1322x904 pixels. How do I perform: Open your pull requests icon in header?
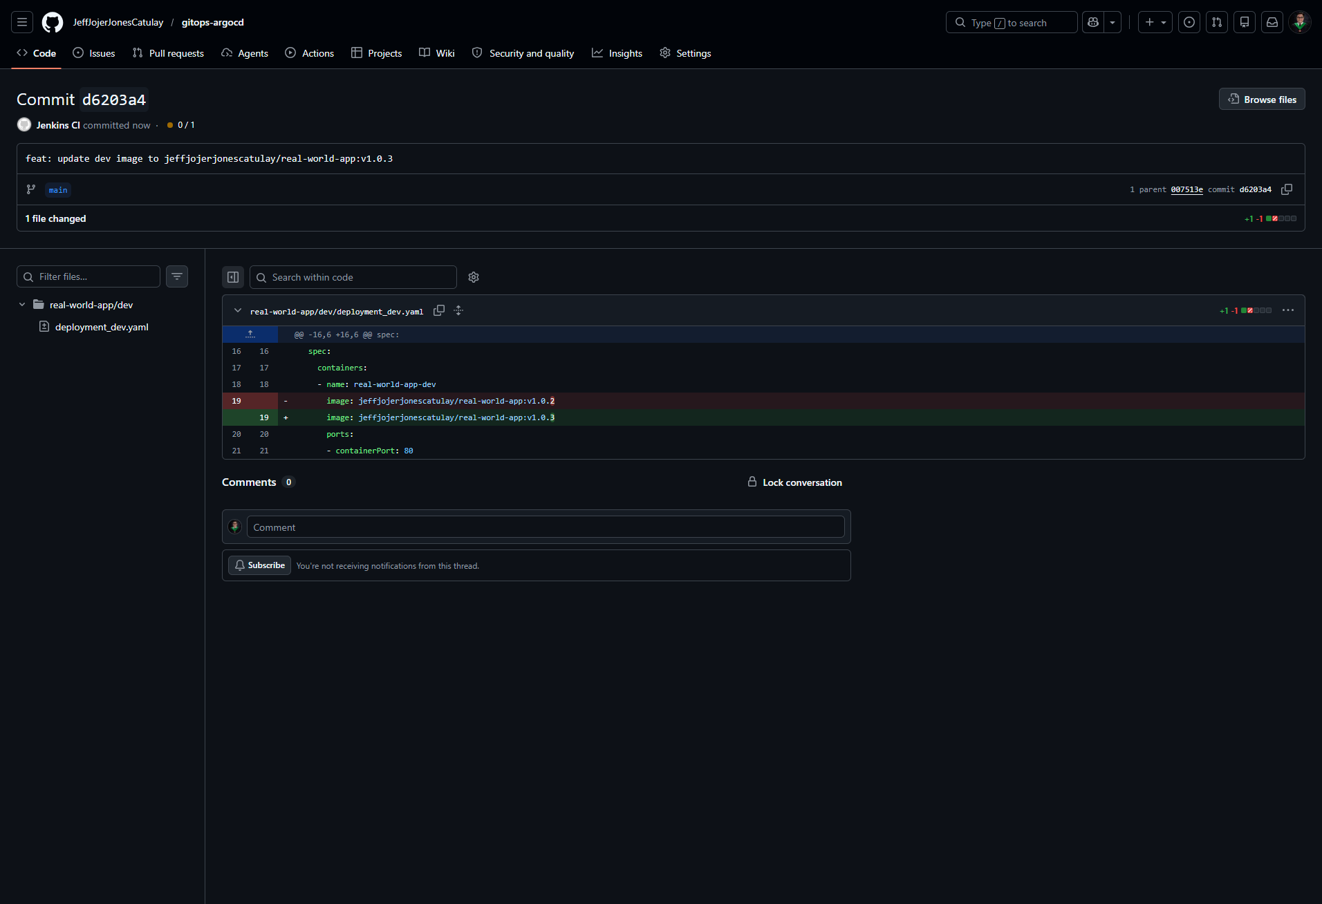[1217, 22]
